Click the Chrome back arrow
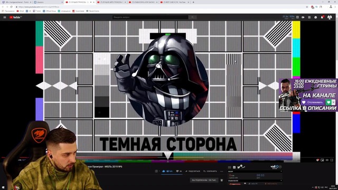The image size is (338, 190). tap(3, 7)
